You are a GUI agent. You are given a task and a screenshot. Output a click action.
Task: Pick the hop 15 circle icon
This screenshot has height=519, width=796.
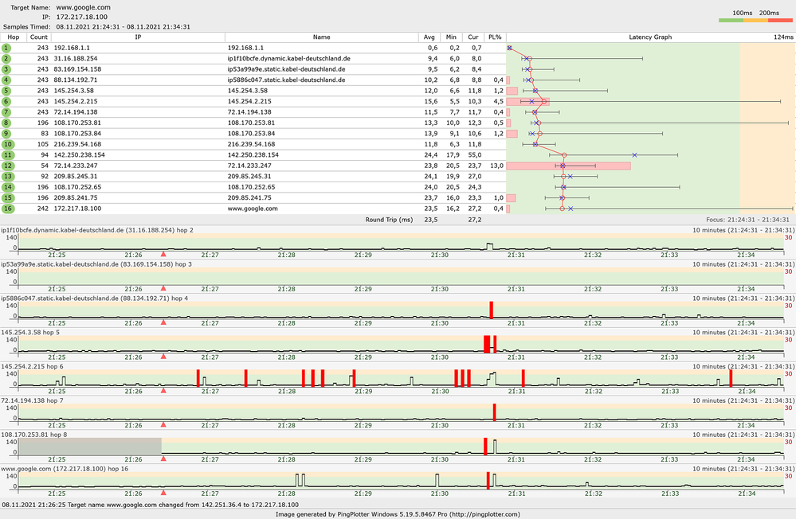[x=8, y=198]
